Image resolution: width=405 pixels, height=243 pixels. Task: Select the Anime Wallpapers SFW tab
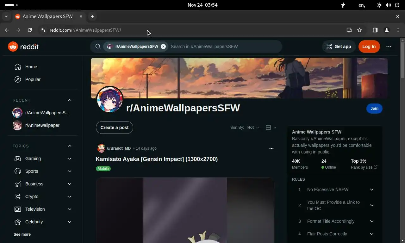point(49,16)
